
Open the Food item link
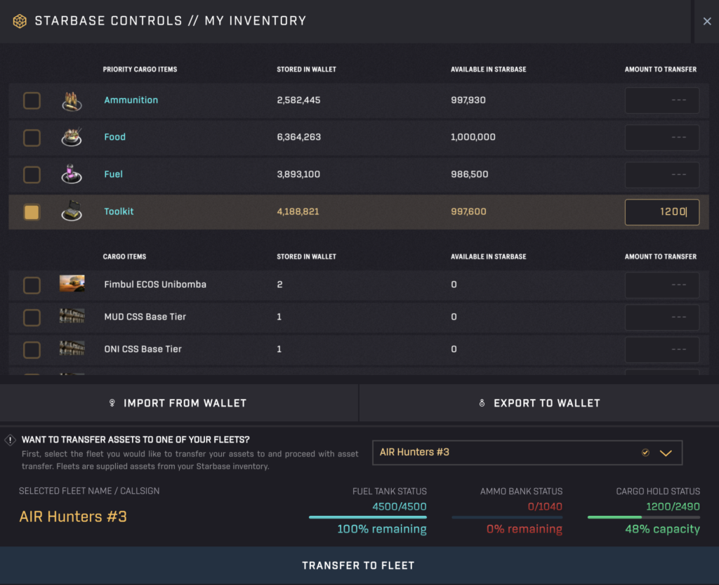tap(114, 137)
